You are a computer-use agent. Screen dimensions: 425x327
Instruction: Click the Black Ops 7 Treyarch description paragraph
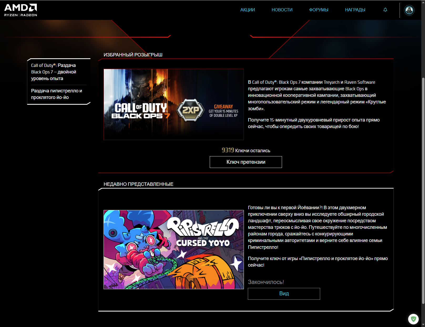317,95
